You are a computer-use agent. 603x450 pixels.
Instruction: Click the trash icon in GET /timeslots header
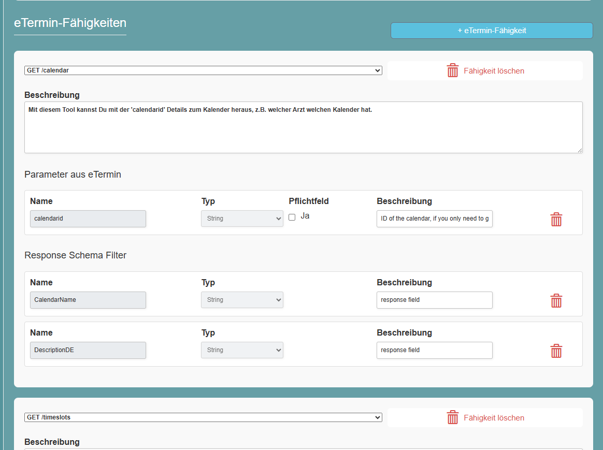[x=452, y=417]
